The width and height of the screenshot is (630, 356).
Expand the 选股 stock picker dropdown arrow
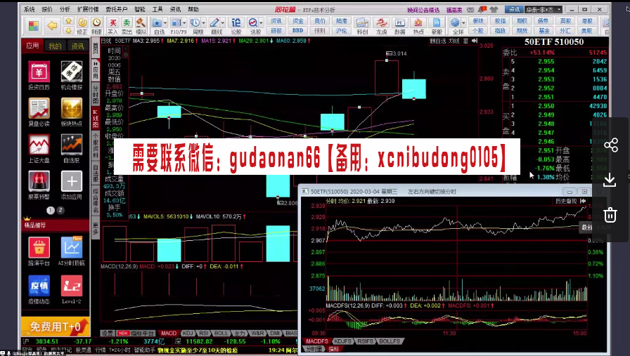click(262, 23)
